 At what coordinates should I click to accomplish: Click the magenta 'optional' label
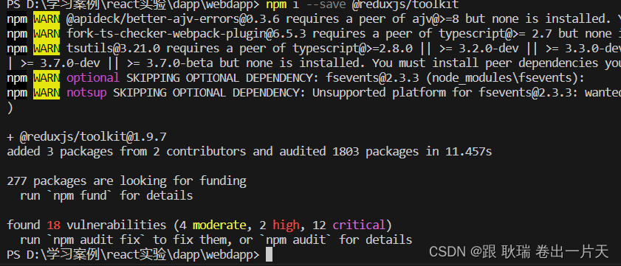point(93,78)
